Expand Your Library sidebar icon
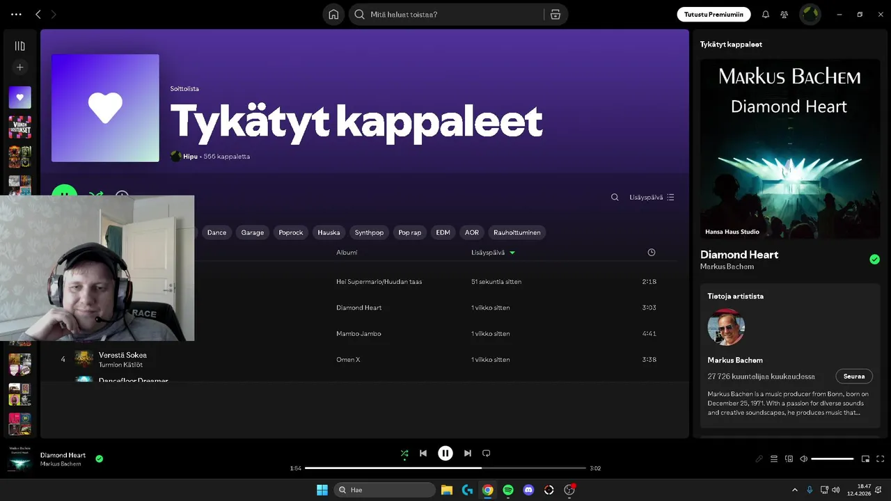The width and height of the screenshot is (891, 501). tap(19, 46)
